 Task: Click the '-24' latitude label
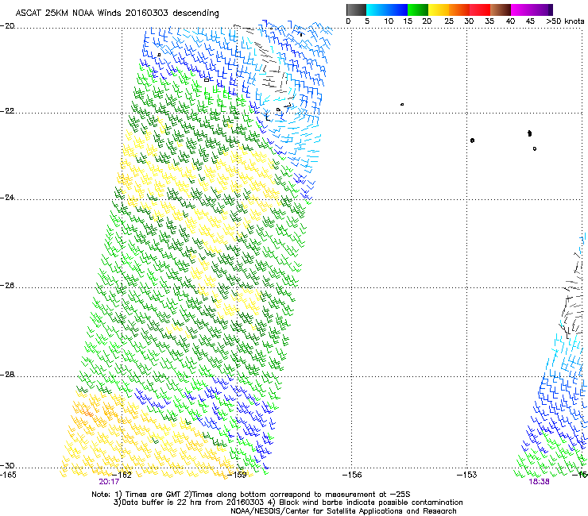(x=7, y=197)
